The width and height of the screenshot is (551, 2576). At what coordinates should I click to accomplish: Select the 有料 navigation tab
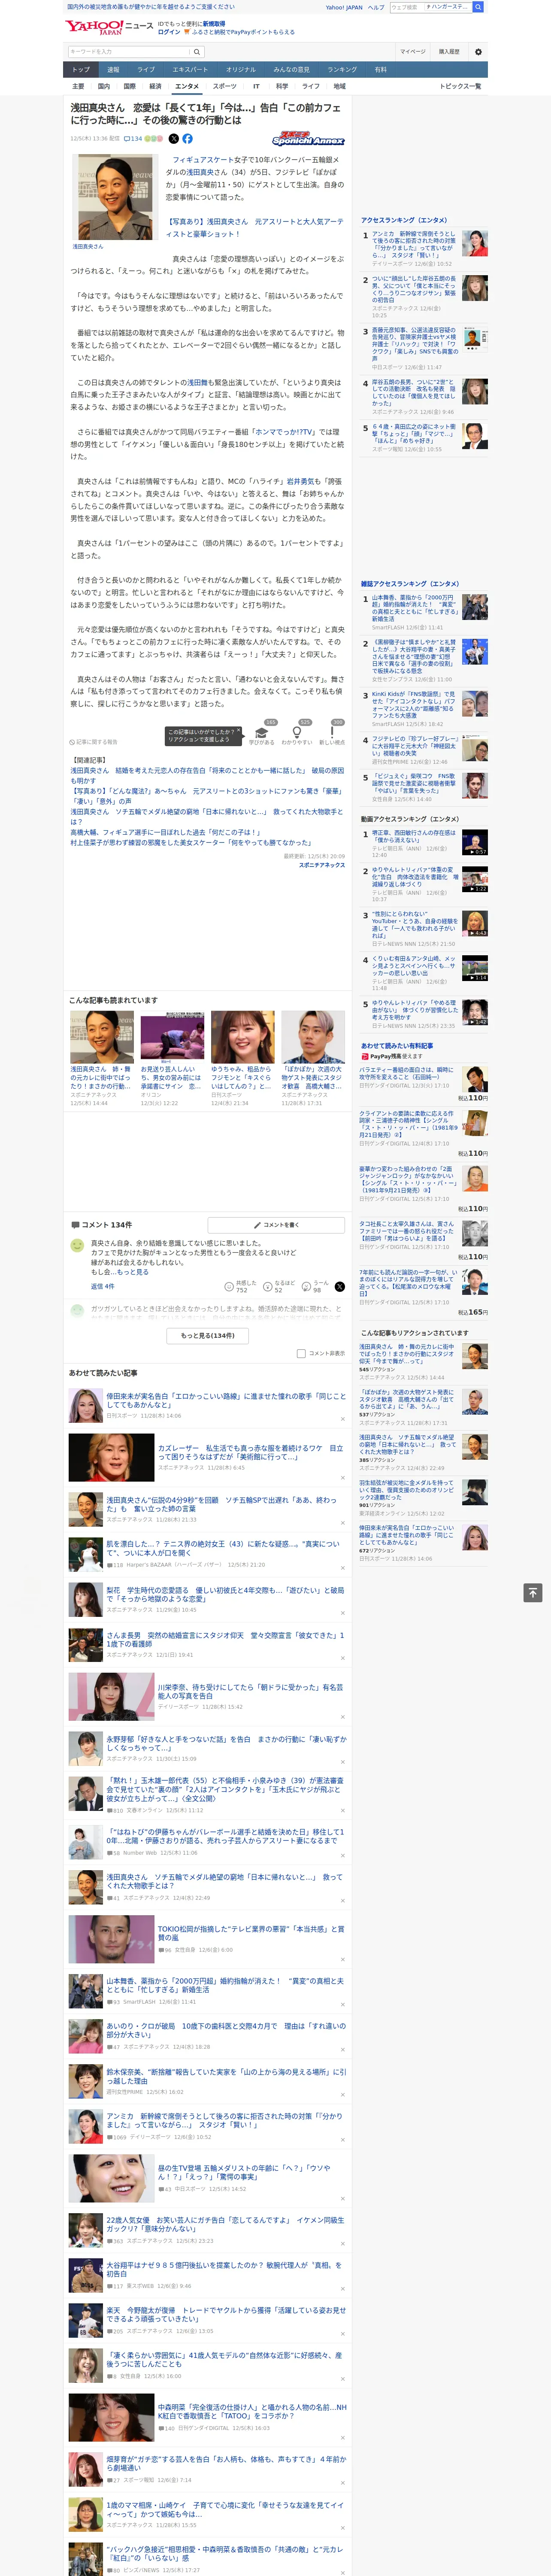pos(380,69)
